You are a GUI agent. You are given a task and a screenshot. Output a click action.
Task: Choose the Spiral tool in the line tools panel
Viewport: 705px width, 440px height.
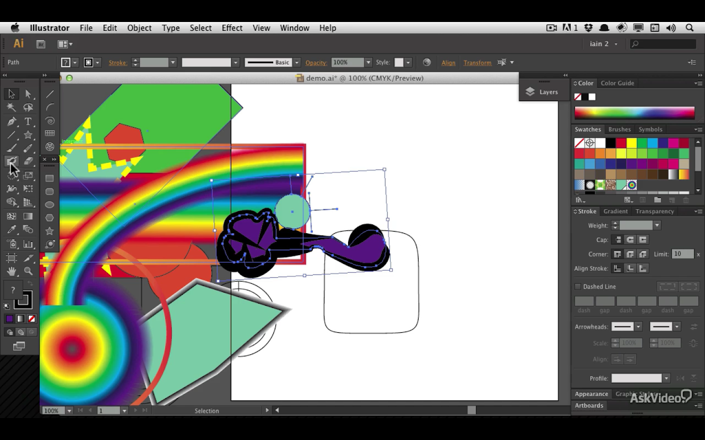pos(50,121)
